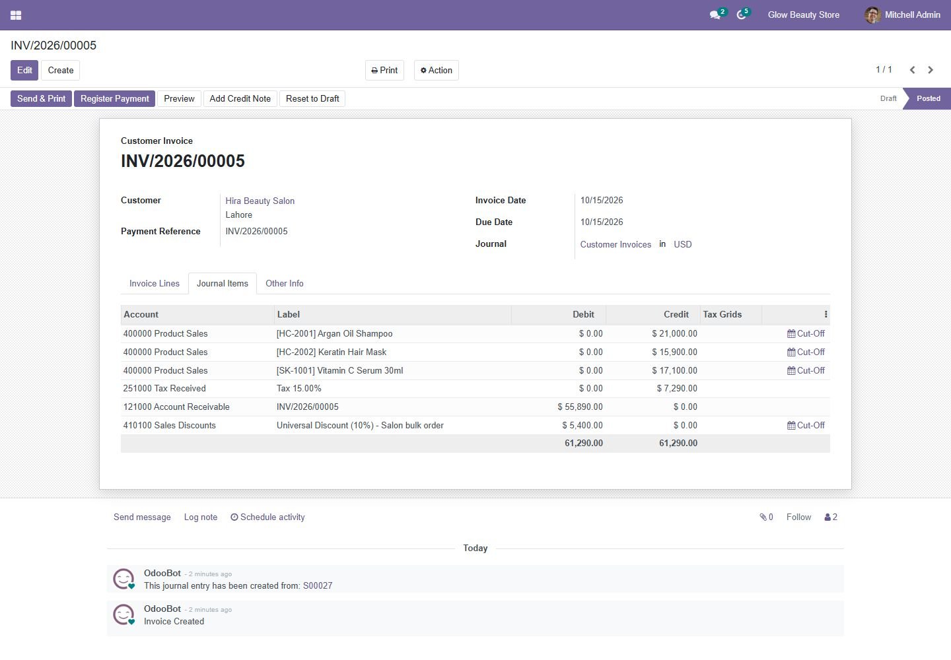Click Schedule activity
The image size is (951, 660).
(x=267, y=517)
